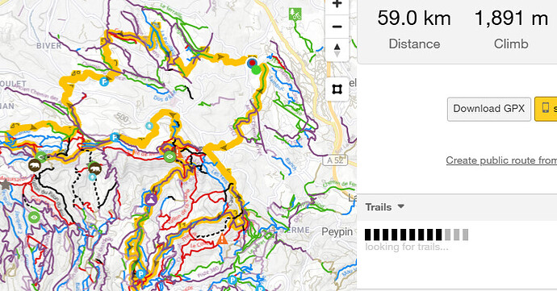
Task: Click the 500 contour elevation label
Action: (122, 118)
